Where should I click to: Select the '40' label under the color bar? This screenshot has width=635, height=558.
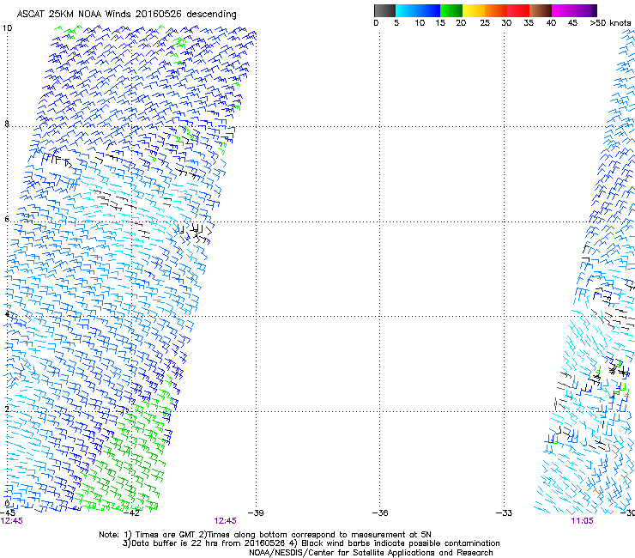pyautogui.click(x=551, y=23)
